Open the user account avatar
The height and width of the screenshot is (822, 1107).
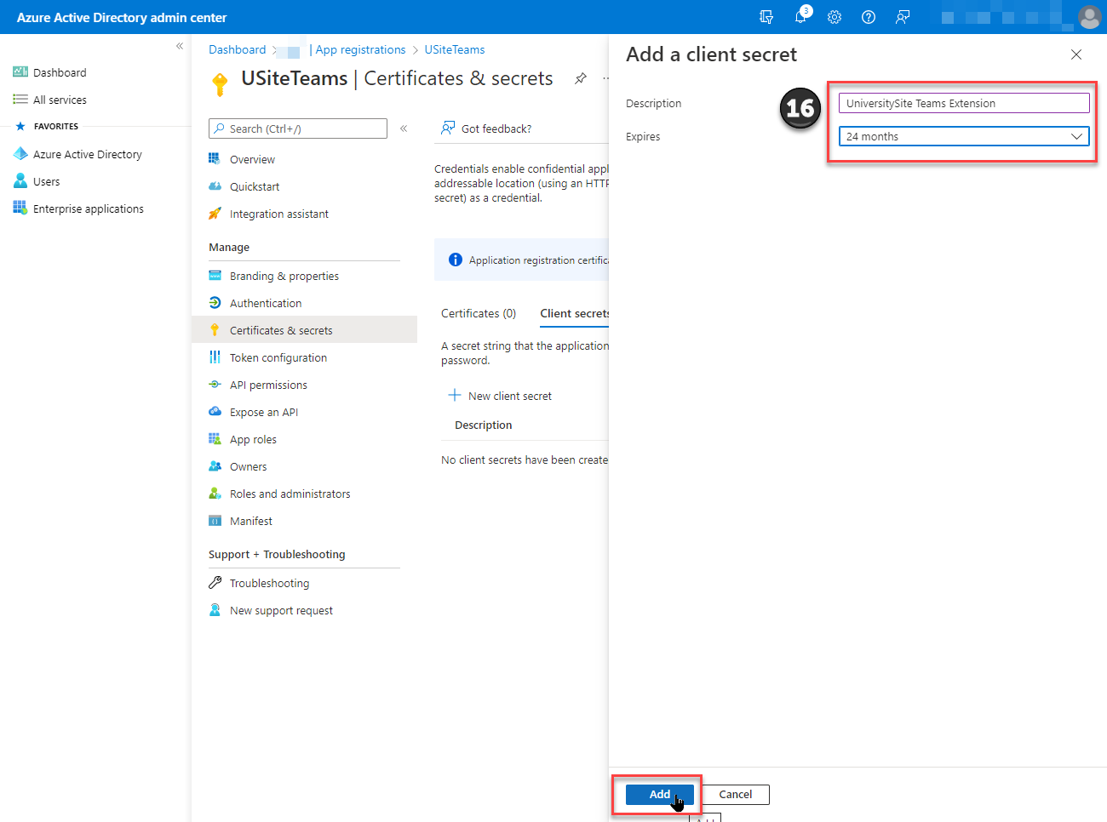coord(1089,17)
